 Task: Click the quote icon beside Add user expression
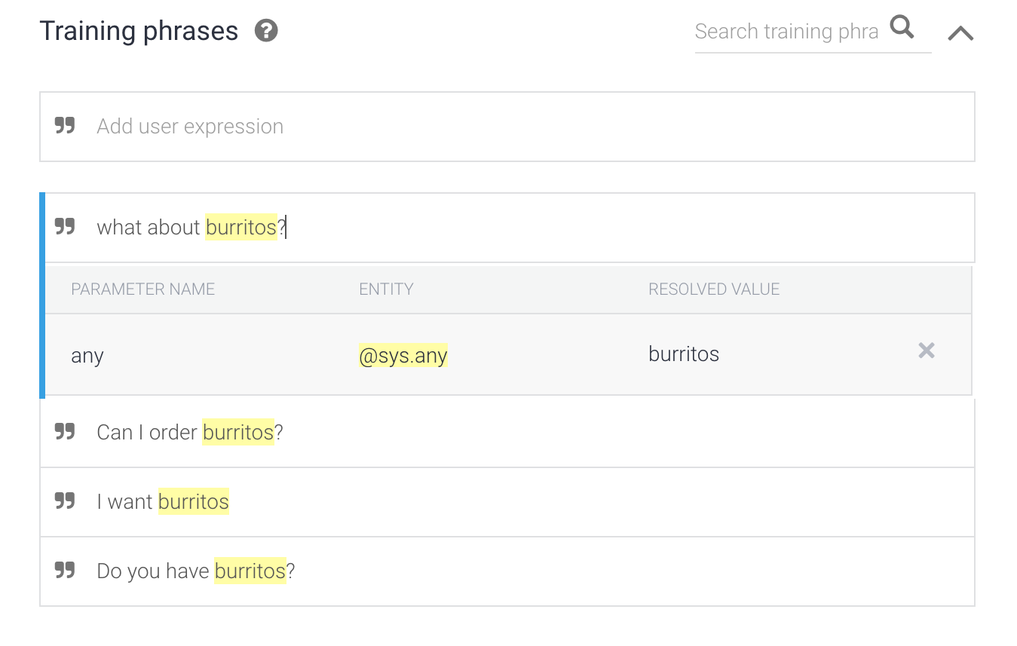66,126
